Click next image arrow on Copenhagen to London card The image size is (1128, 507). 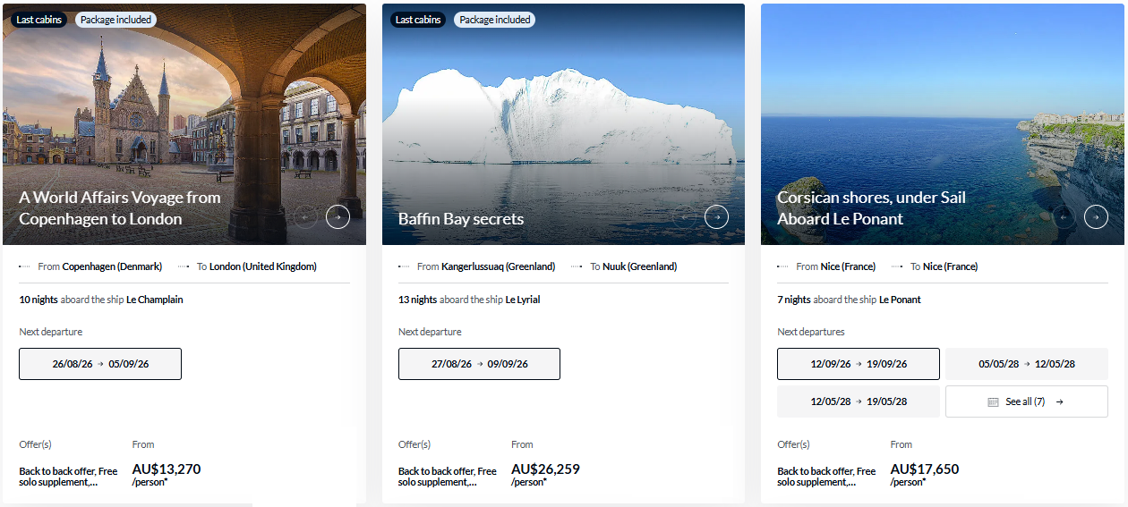(x=338, y=216)
